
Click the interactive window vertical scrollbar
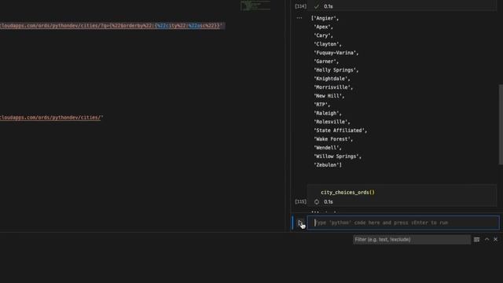(x=501, y=124)
